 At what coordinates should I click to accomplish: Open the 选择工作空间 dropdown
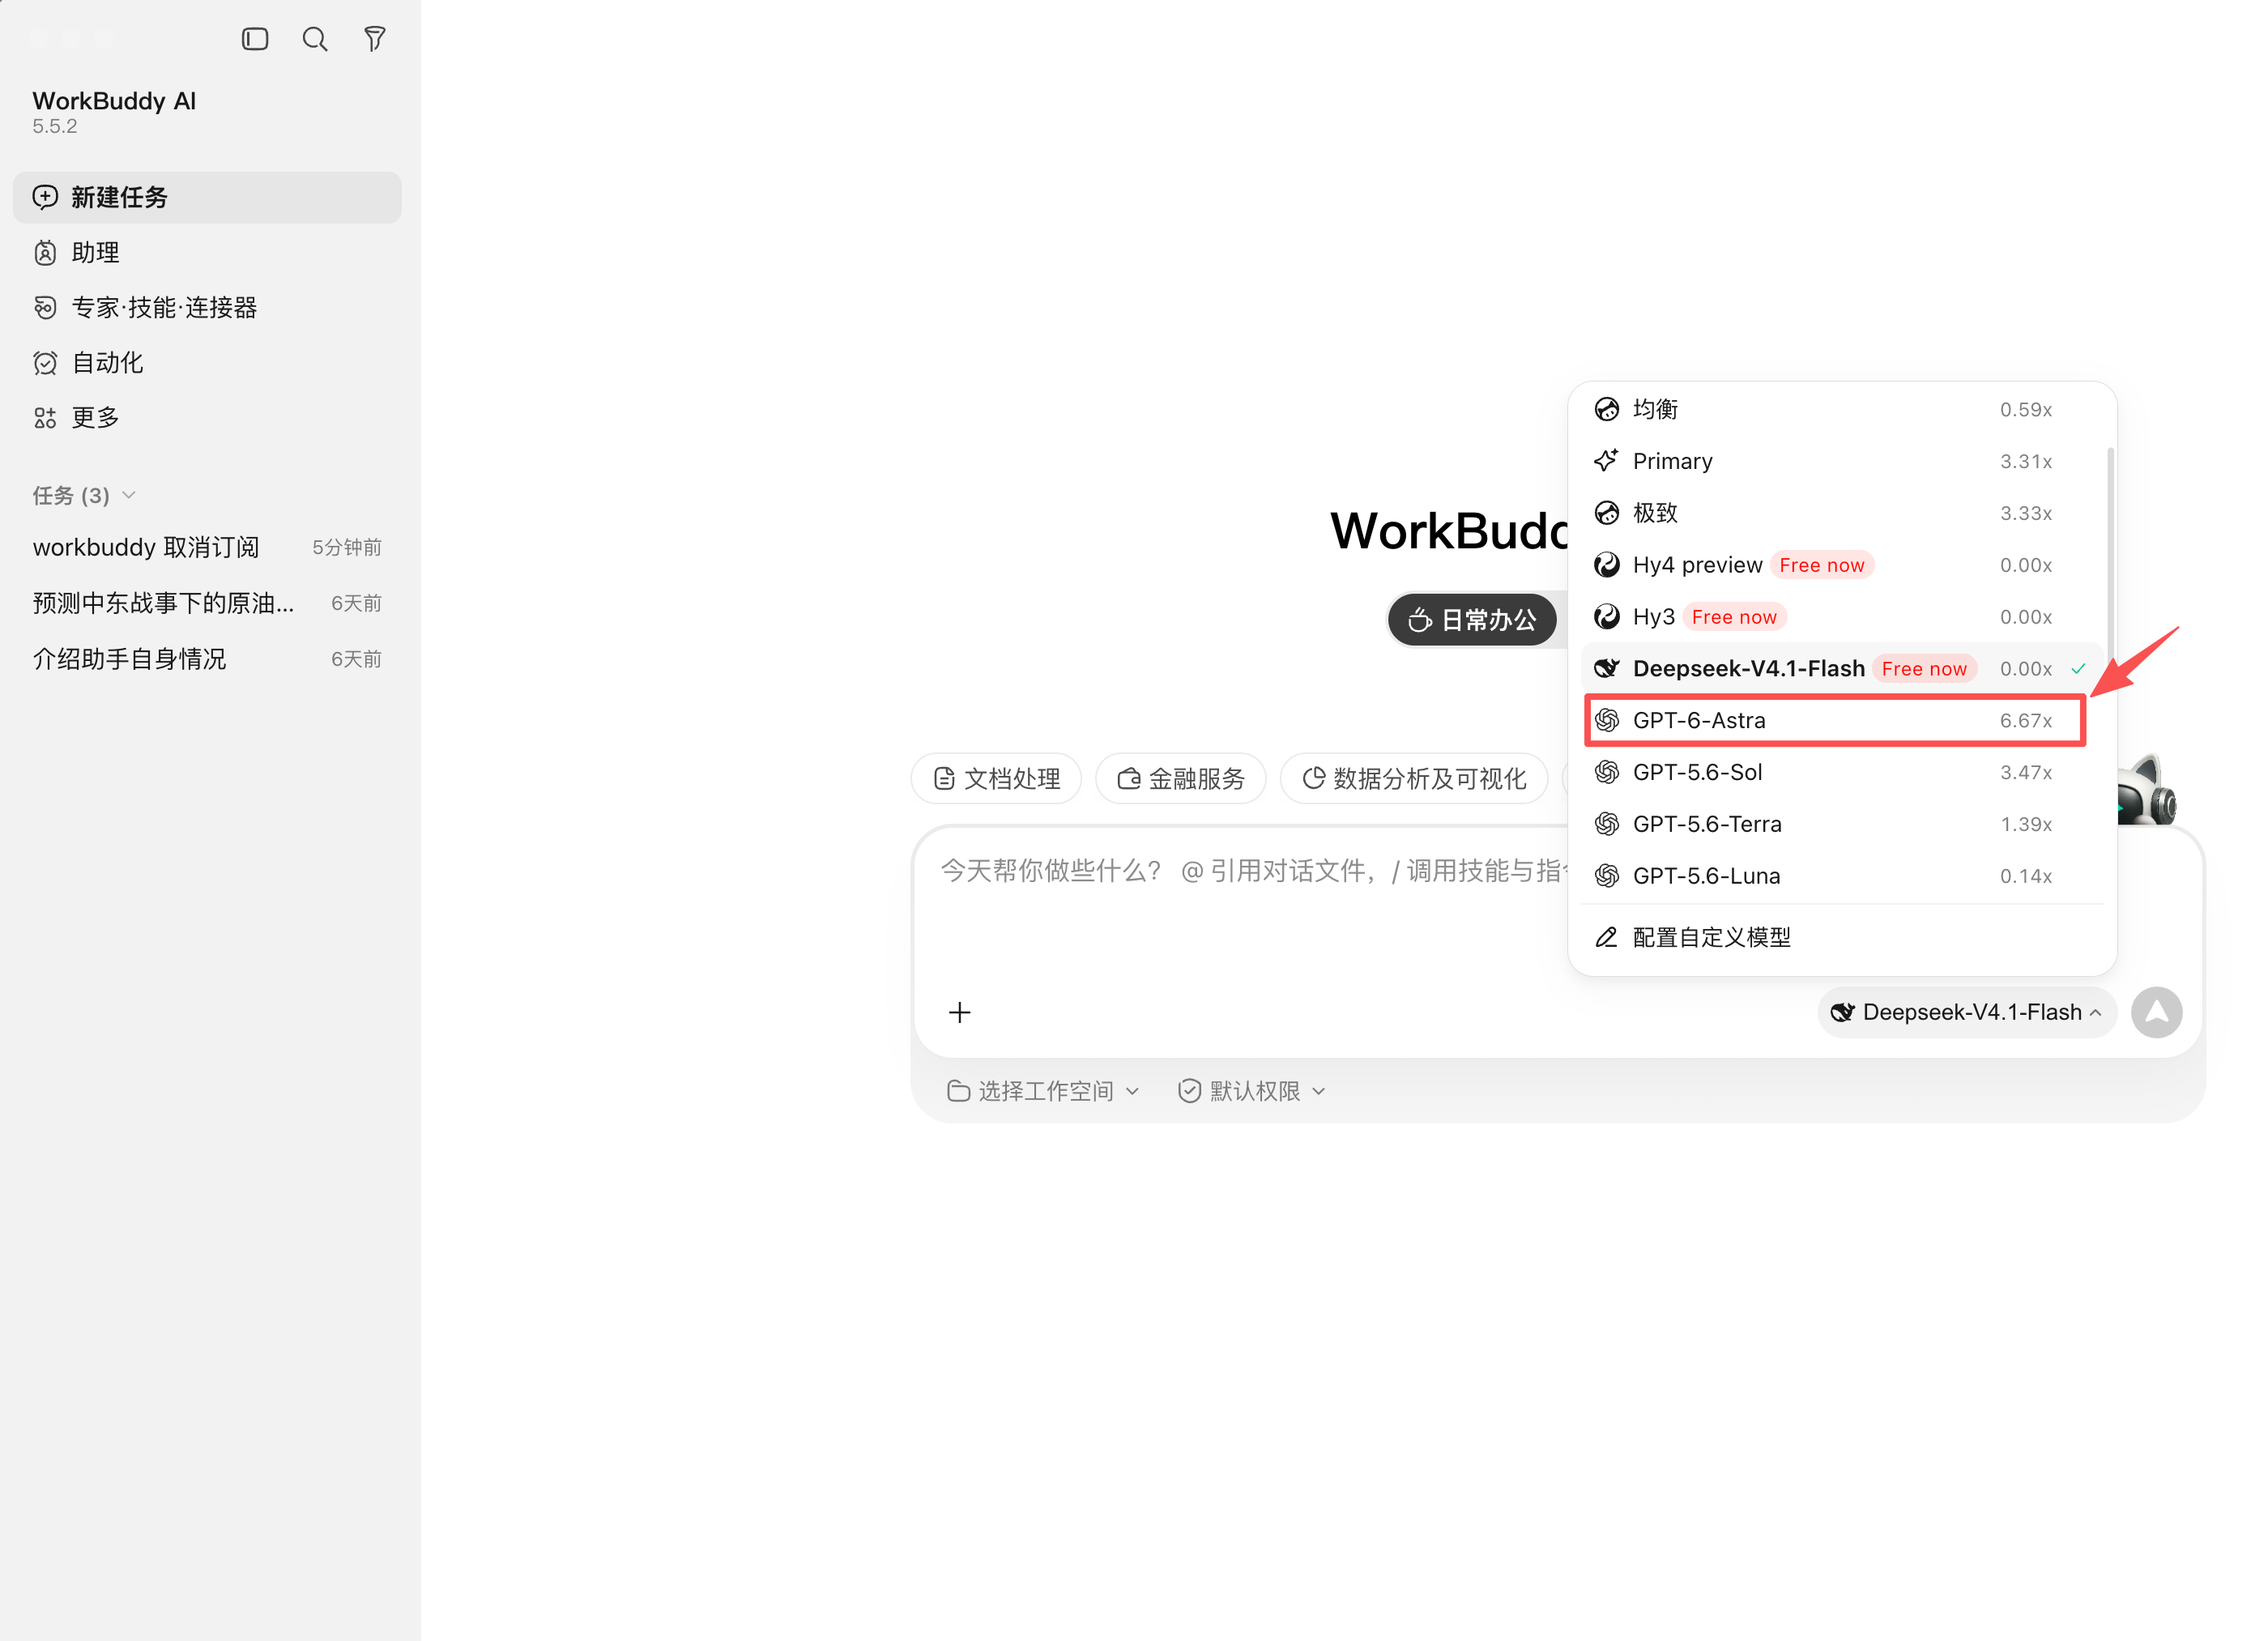click(x=1042, y=1091)
